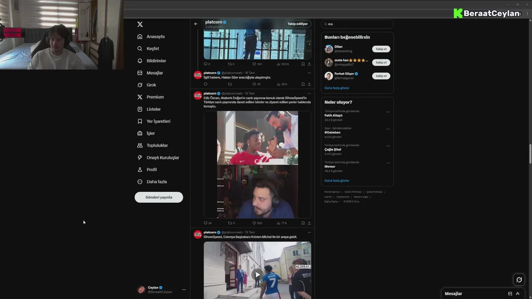Click the browser page scrollbar thumb

[x=530, y=154]
